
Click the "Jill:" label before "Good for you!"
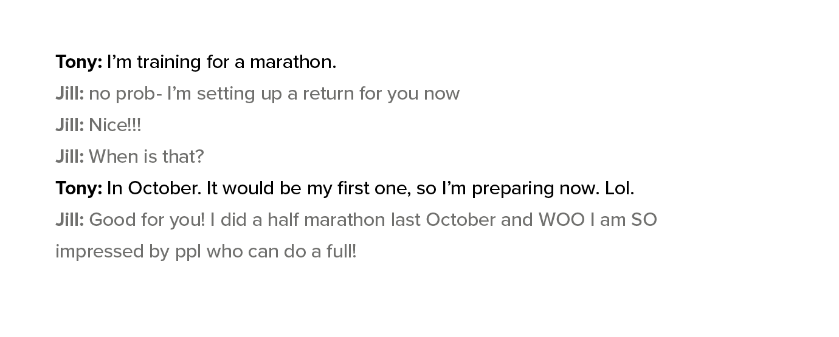click(x=70, y=220)
